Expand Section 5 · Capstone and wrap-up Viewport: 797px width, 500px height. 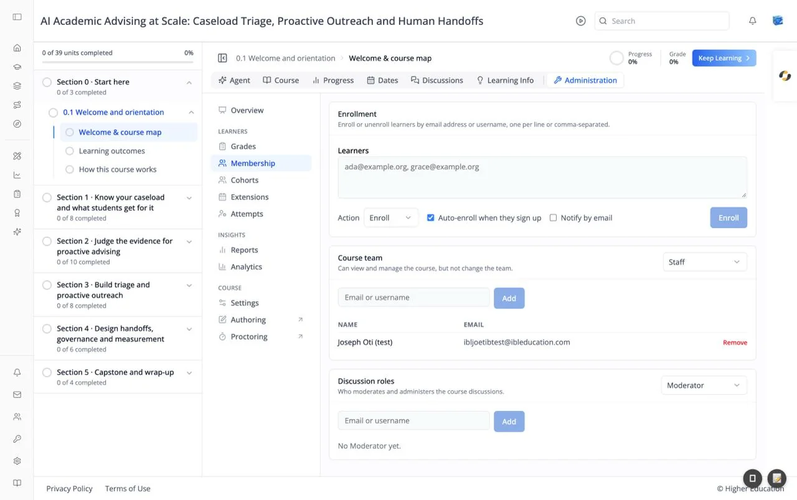[189, 373]
